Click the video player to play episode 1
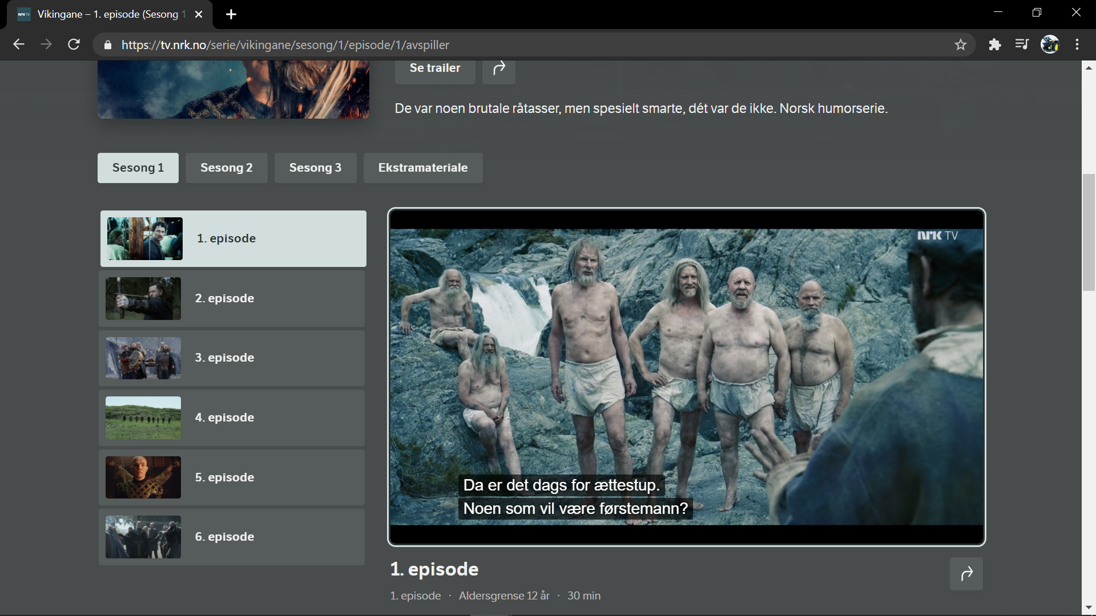 click(x=686, y=376)
